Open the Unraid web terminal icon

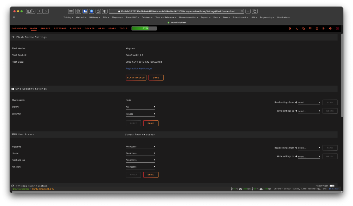click(x=297, y=29)
